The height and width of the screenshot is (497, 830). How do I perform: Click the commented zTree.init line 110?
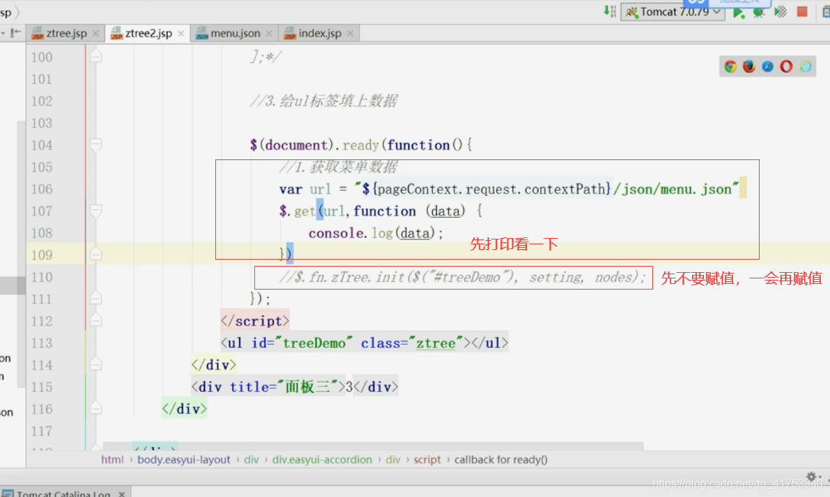(x=462, y=277)
